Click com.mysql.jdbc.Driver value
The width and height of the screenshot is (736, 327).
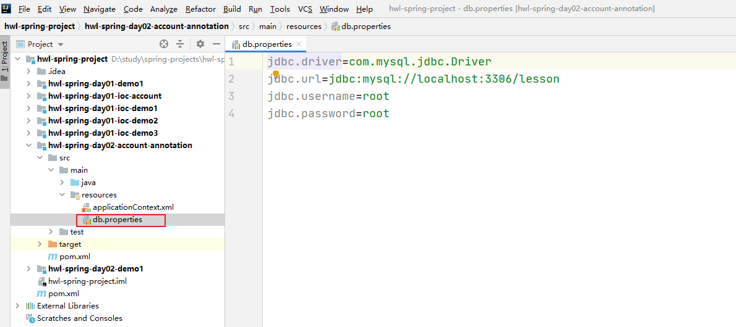click(420, 61)
